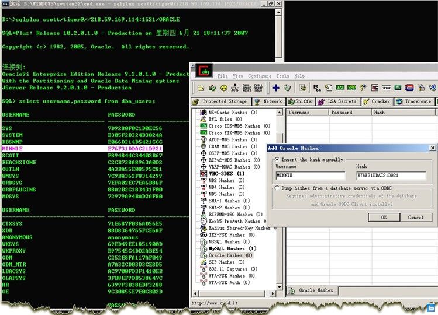438x315 pixels.
Task: Click the cmd.exe window title bar icon
Action: [5, 3]
